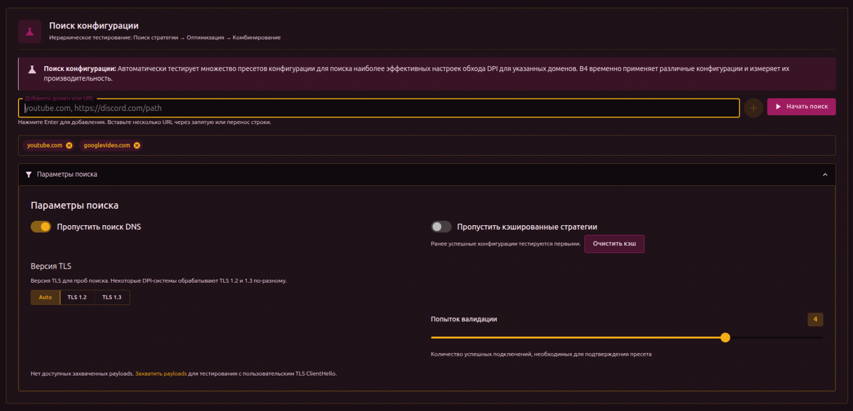This screenshot has height=411, width=853.
Task: Focus the Добавить домен или URL field
Action: tap(379, 108)
